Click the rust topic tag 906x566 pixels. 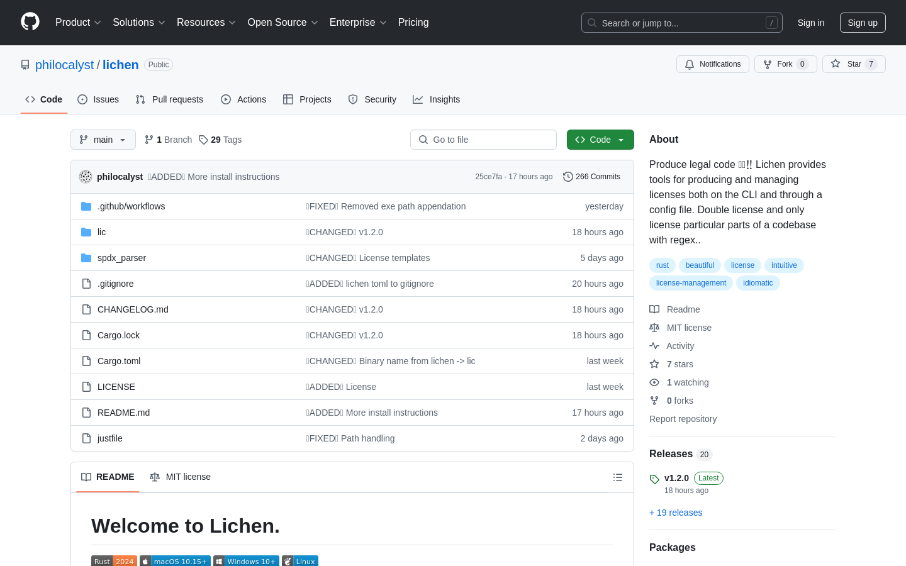click(663, 265)
